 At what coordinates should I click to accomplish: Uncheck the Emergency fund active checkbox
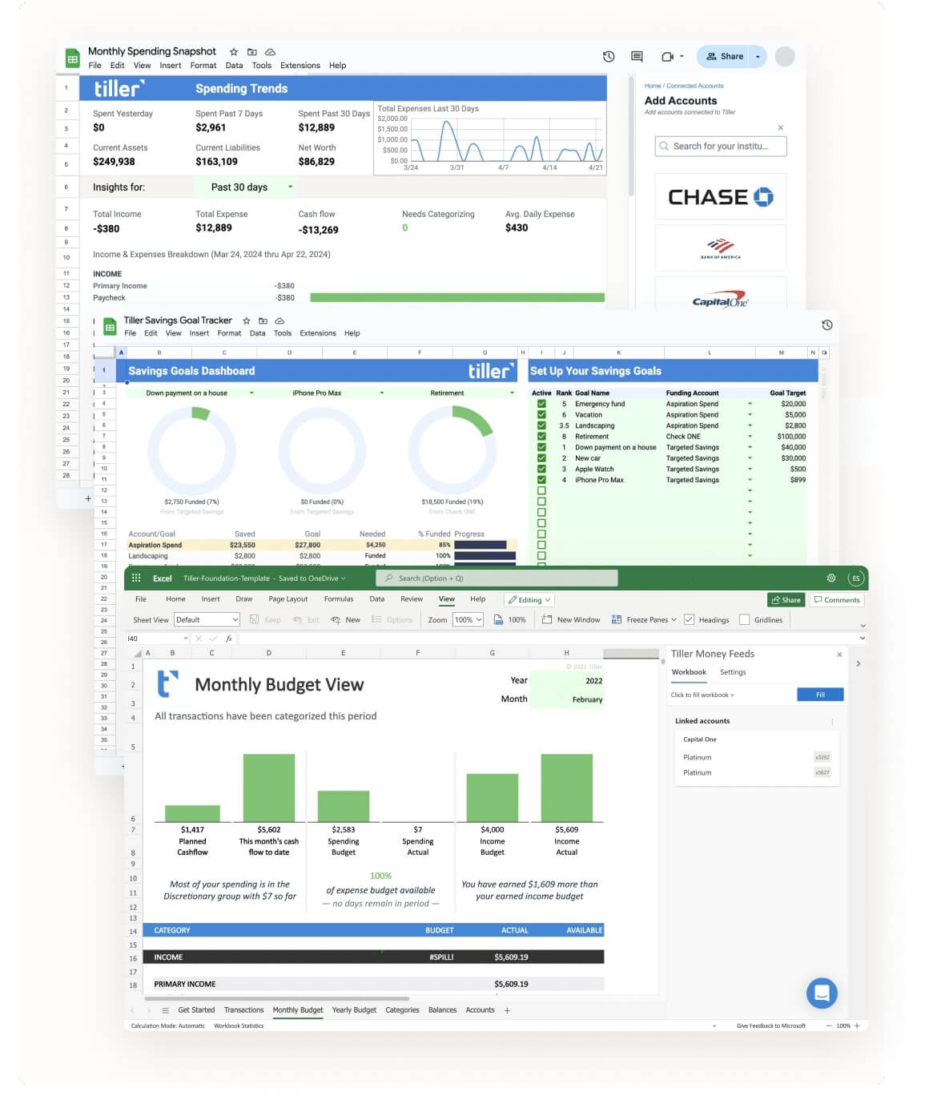(541, 404)
